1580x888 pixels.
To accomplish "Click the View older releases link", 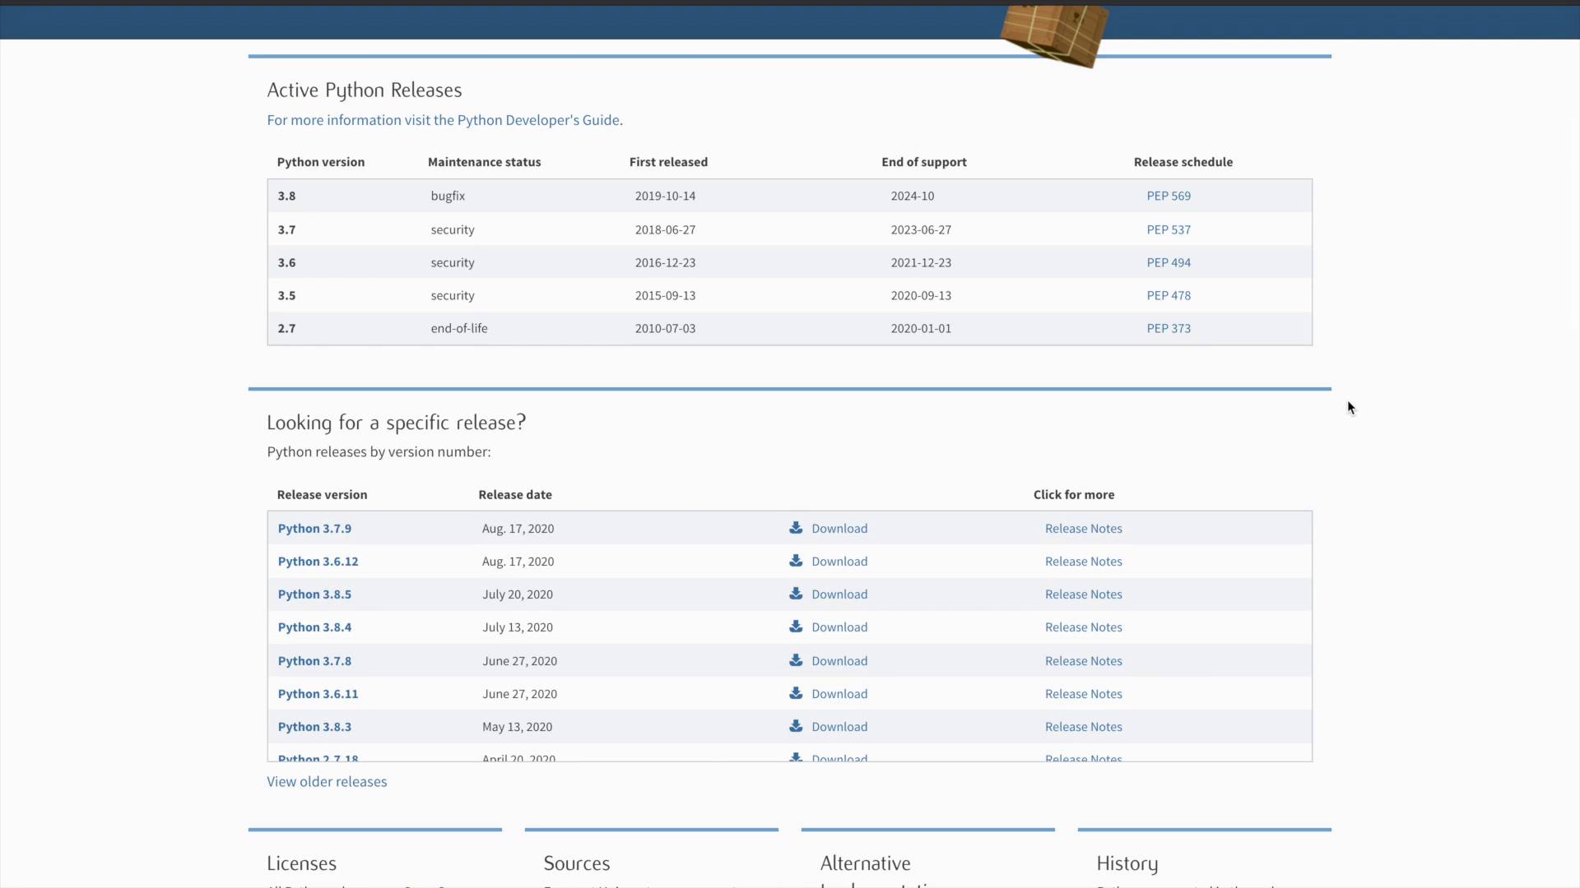I will pyautogui.click(x=327, y=782).
